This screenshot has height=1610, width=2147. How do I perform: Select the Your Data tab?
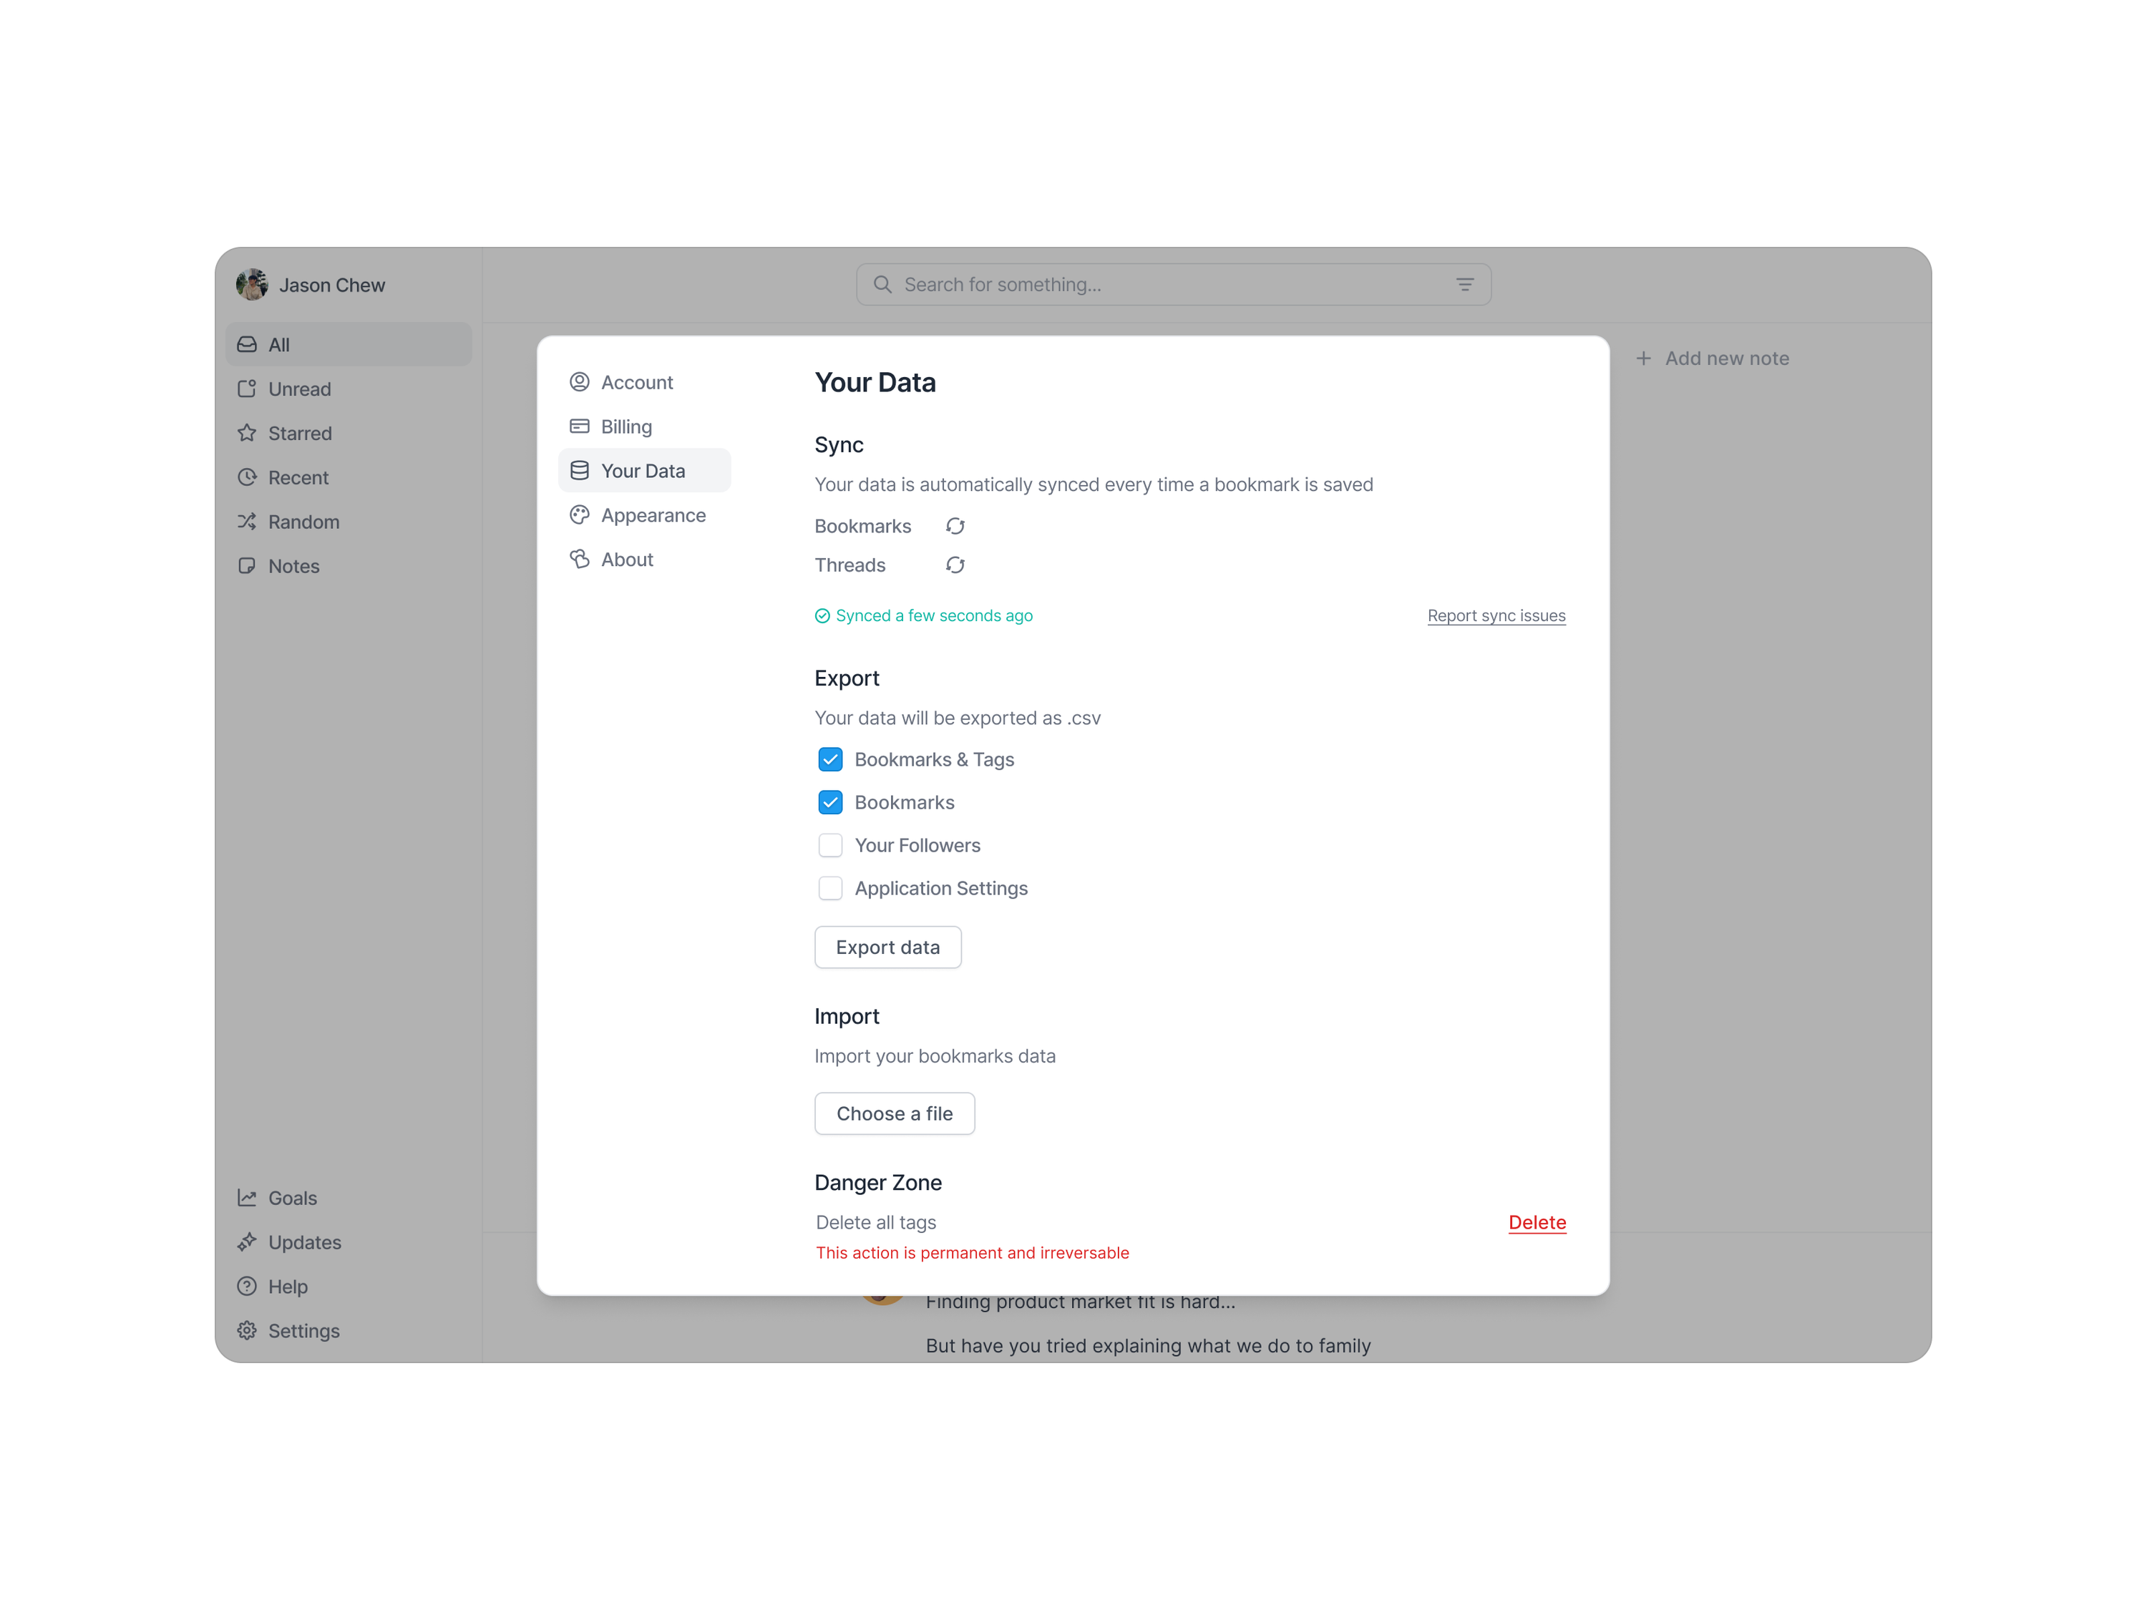click(x=644, y=470)
